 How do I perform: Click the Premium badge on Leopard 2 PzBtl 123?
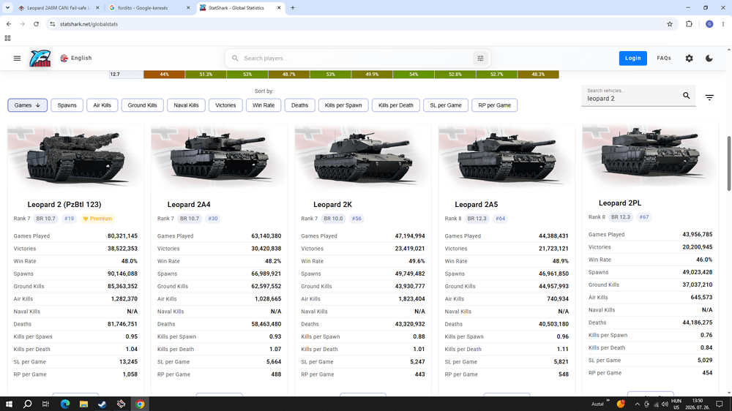point(97,219)
